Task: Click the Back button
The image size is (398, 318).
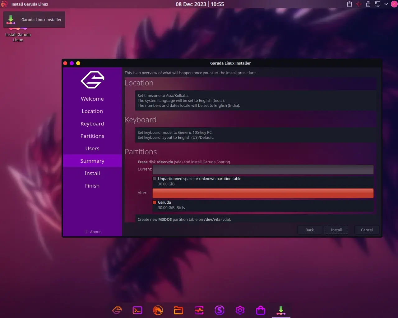Action: coord(309,230)
